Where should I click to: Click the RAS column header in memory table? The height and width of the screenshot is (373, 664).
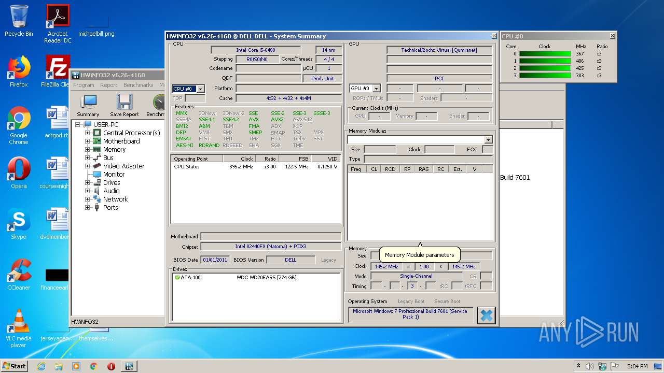tap(424, 169)
